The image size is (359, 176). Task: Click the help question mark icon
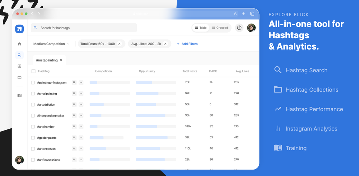click(239, 28)
